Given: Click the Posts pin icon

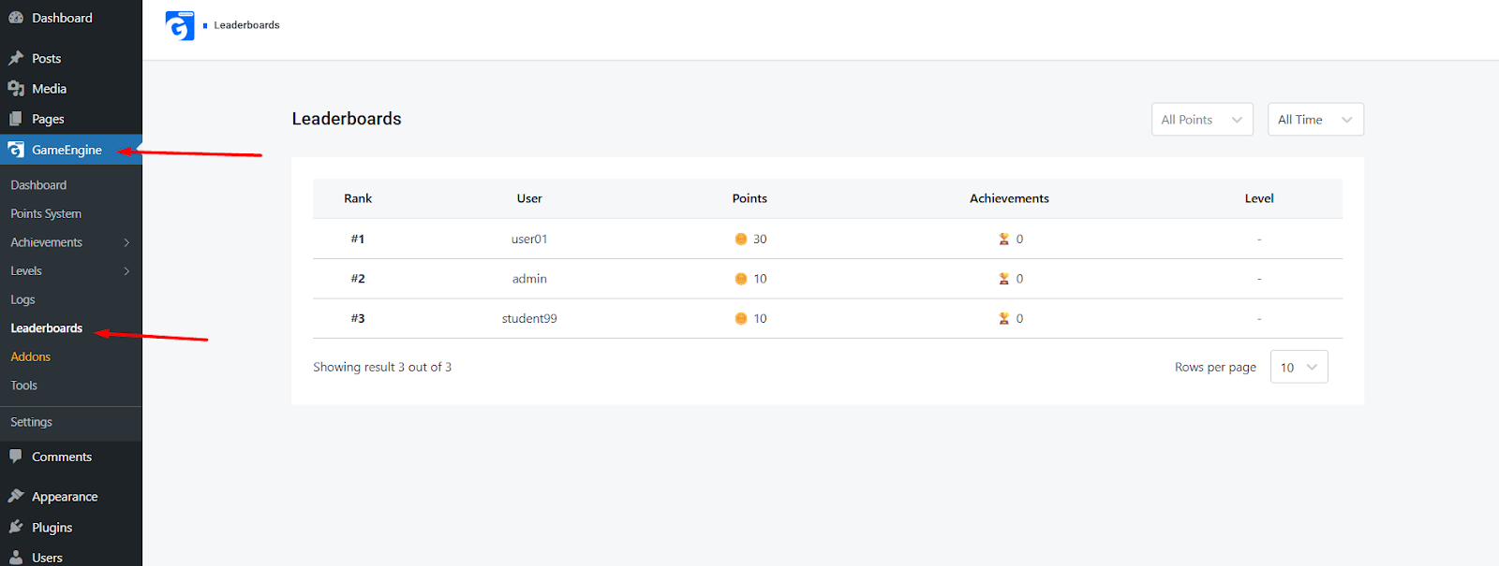Looking at the screenshot, I should pos(16,58).
